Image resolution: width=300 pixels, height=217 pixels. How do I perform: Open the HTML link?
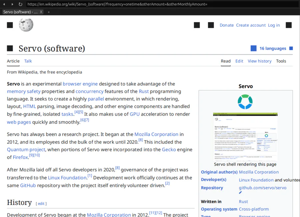29,106
